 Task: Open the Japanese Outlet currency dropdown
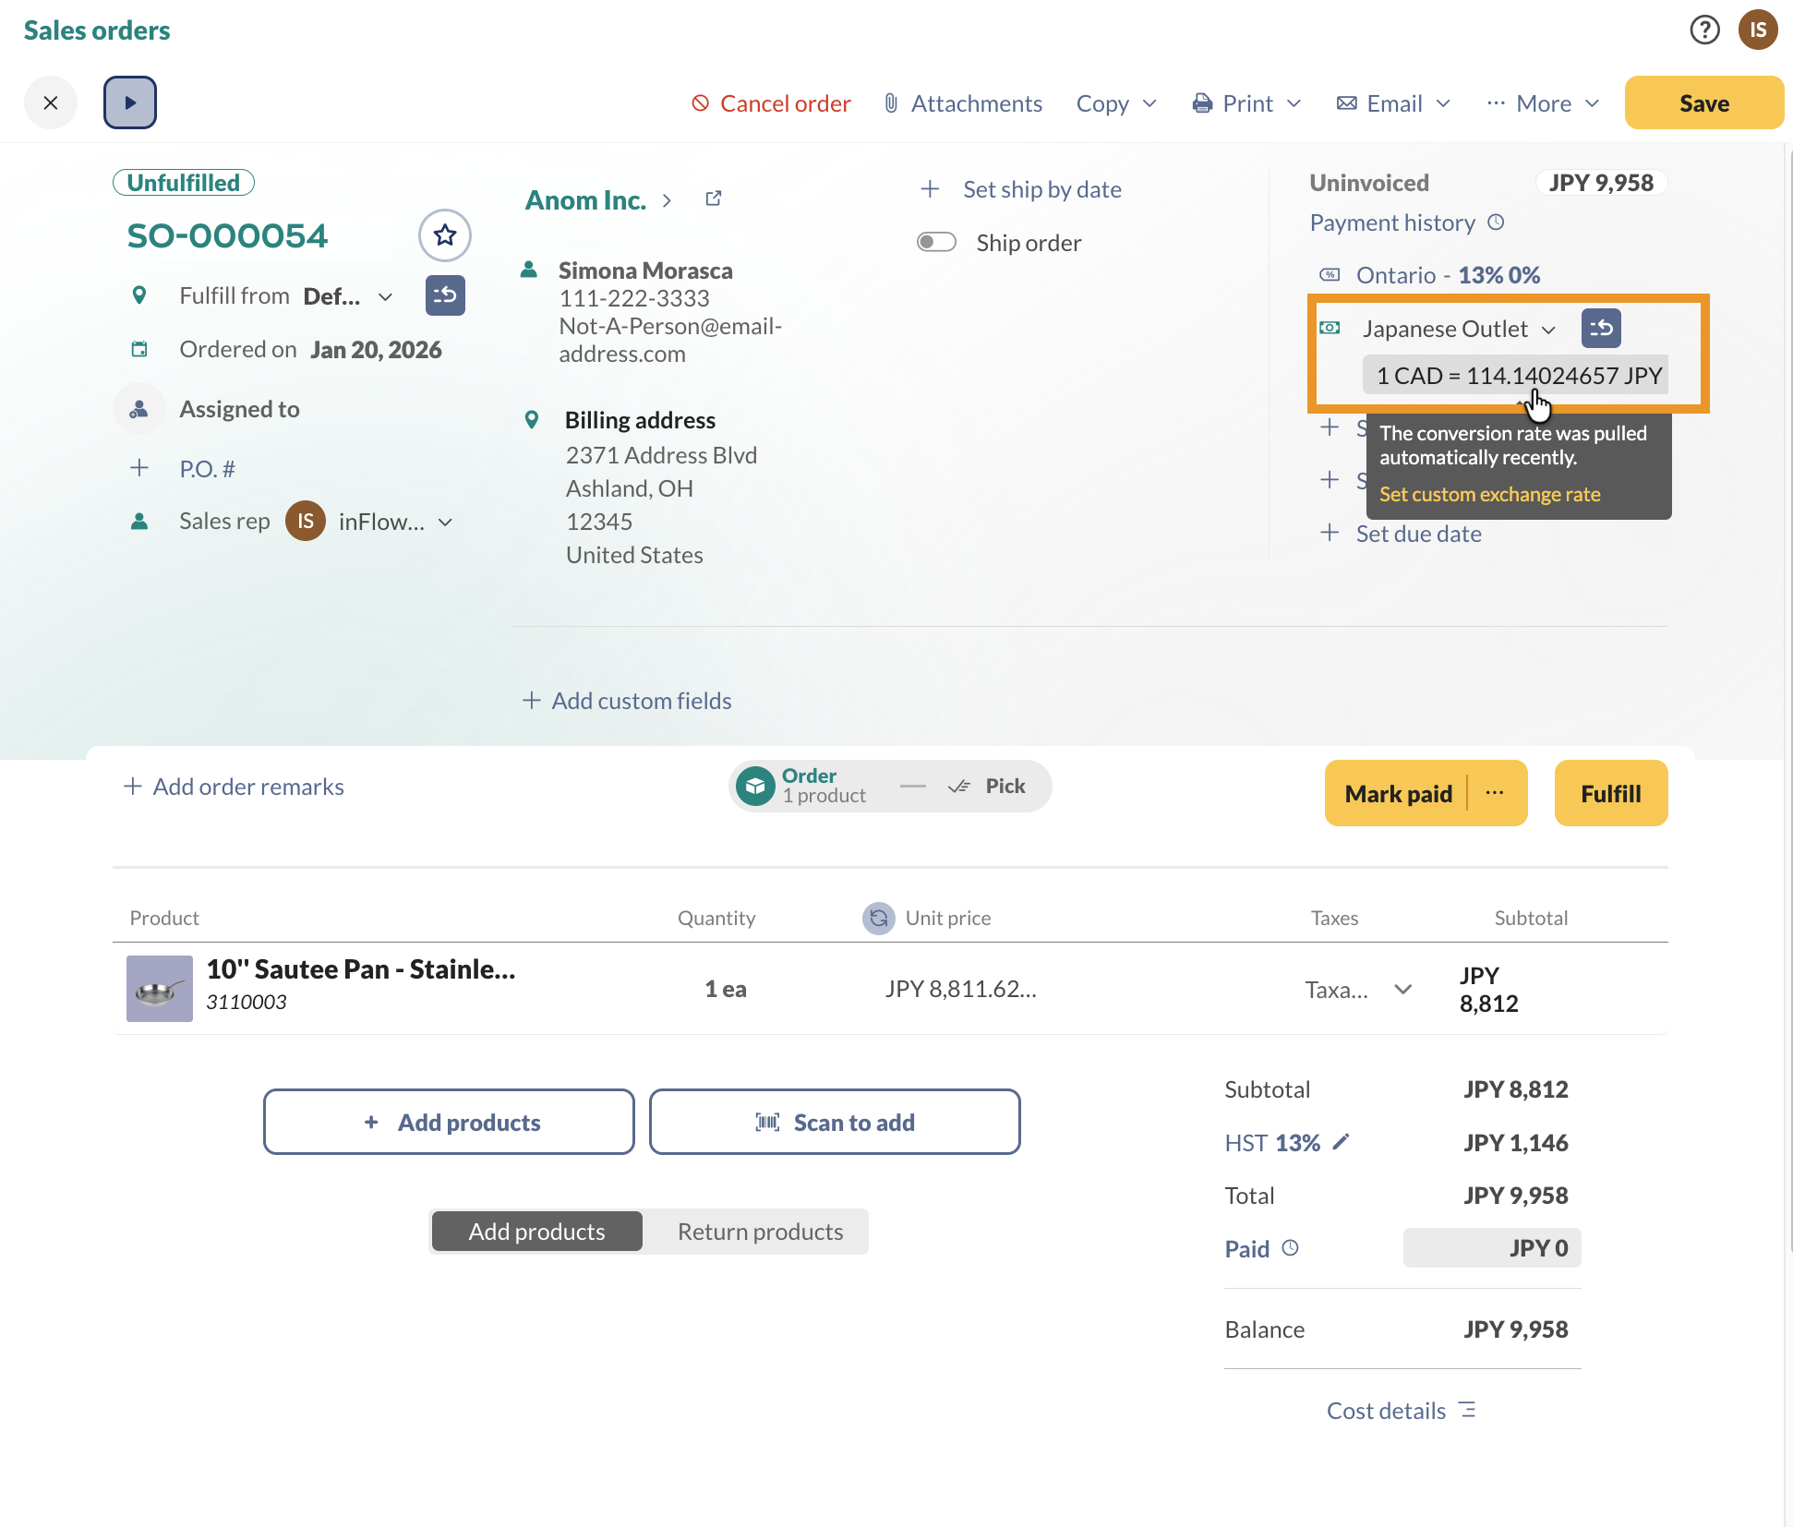click(1548, 328)
